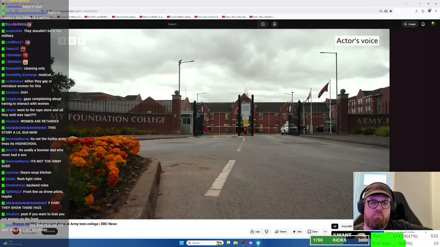Start a voice search with the microphone
Screen dimensions: 440x247
pyautogui.click(x=274, y=24)
